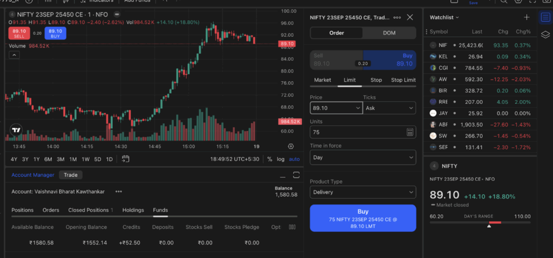This screenshot has width=553, height=258.
Task: Open the Product Type Delivery dropdown
Action: [x=363, y=192]
